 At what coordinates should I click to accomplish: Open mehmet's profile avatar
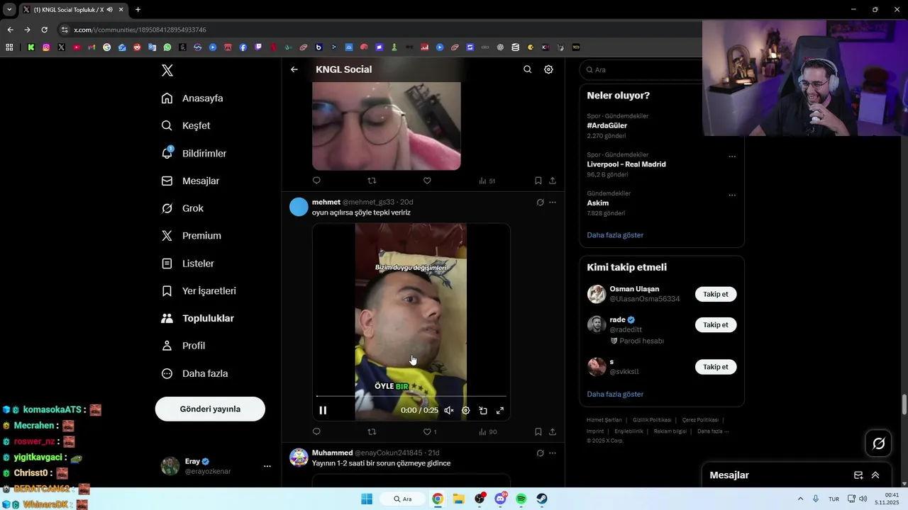299,207
